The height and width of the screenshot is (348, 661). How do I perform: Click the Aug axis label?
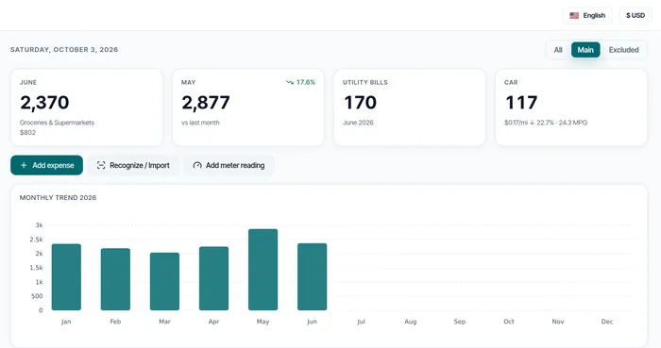coord(410,322)
